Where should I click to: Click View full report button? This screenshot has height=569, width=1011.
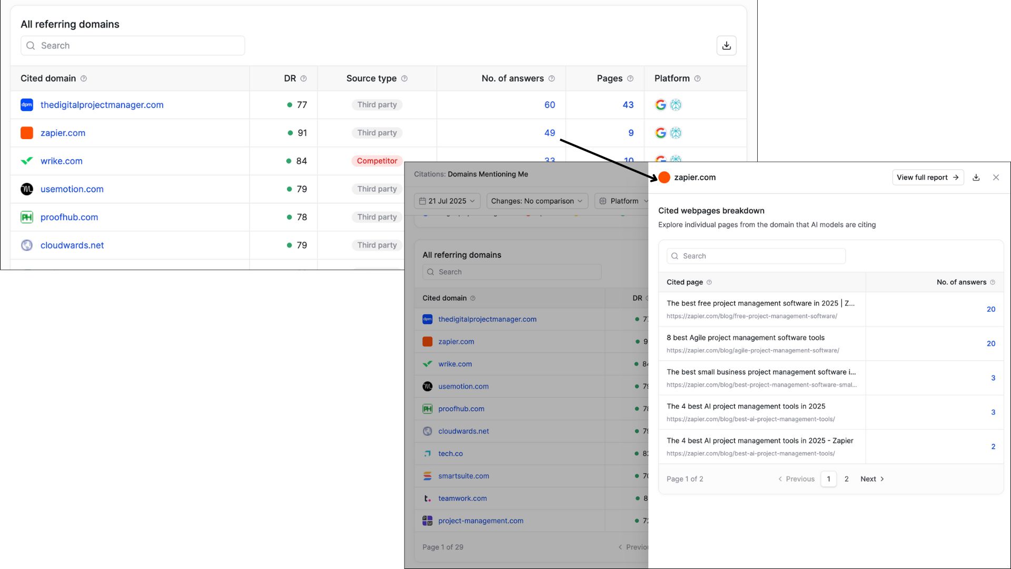click(x=928, y=178)
